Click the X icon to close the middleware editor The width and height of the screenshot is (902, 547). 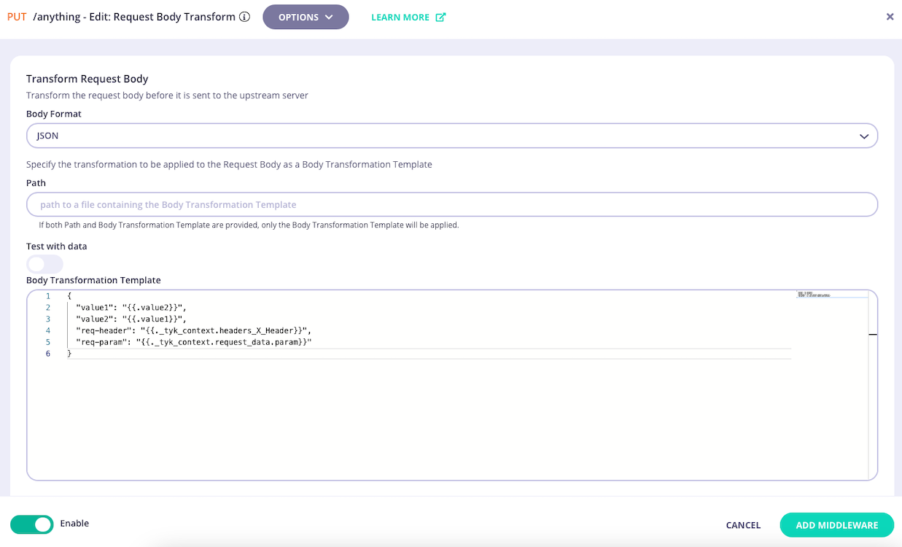890,16
